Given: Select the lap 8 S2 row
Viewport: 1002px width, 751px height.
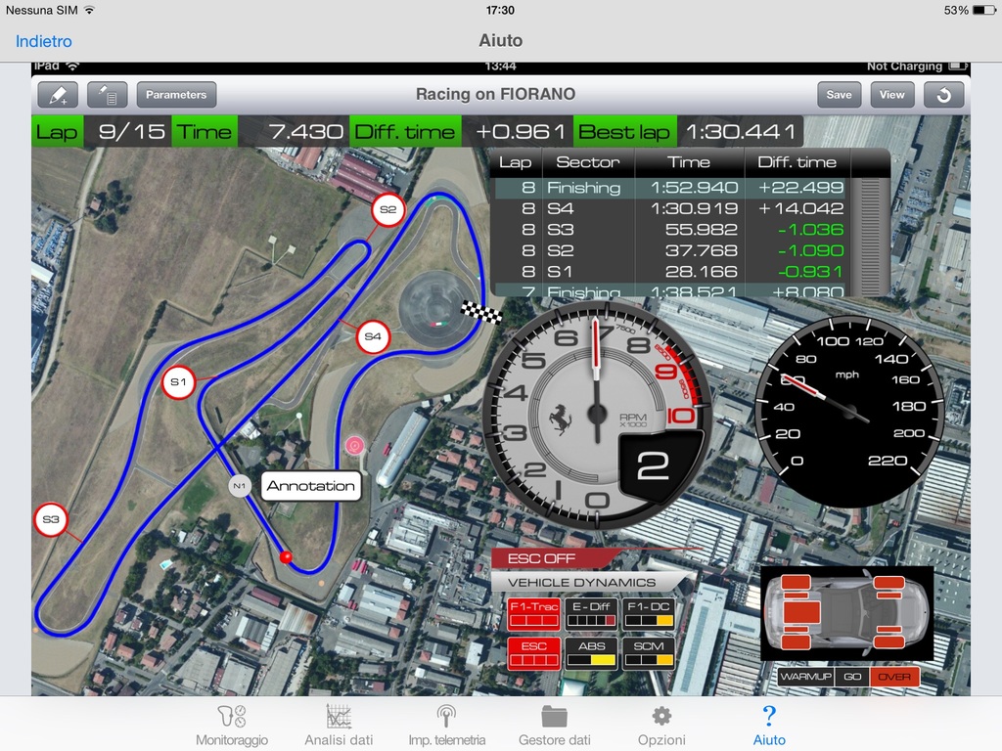Looking at the screenshot, I should 669,251.
